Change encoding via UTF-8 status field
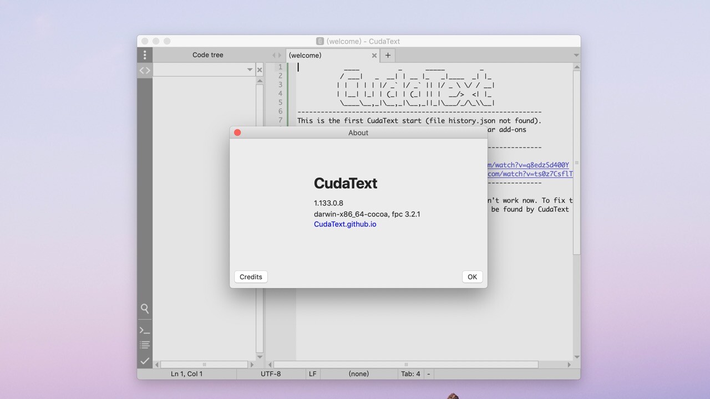This screenshot has height=399, width=710. click(x=271, y=374)
